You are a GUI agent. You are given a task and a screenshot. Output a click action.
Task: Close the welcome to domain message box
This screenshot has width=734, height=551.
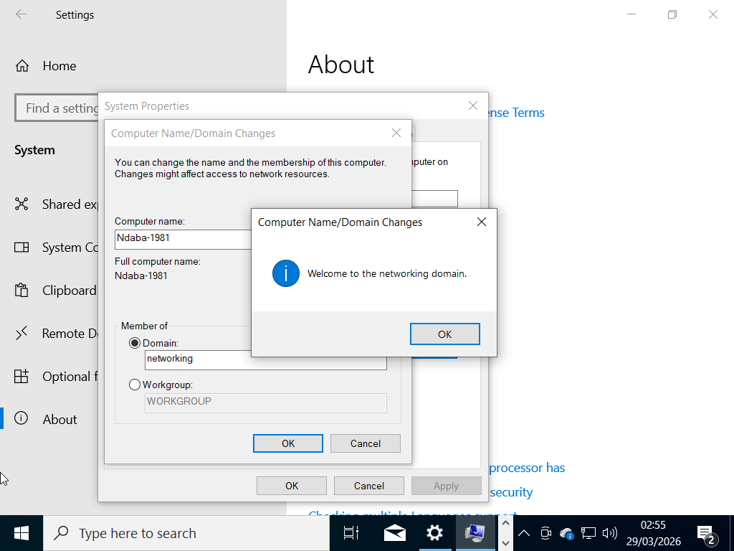click(x=482, y=222)
